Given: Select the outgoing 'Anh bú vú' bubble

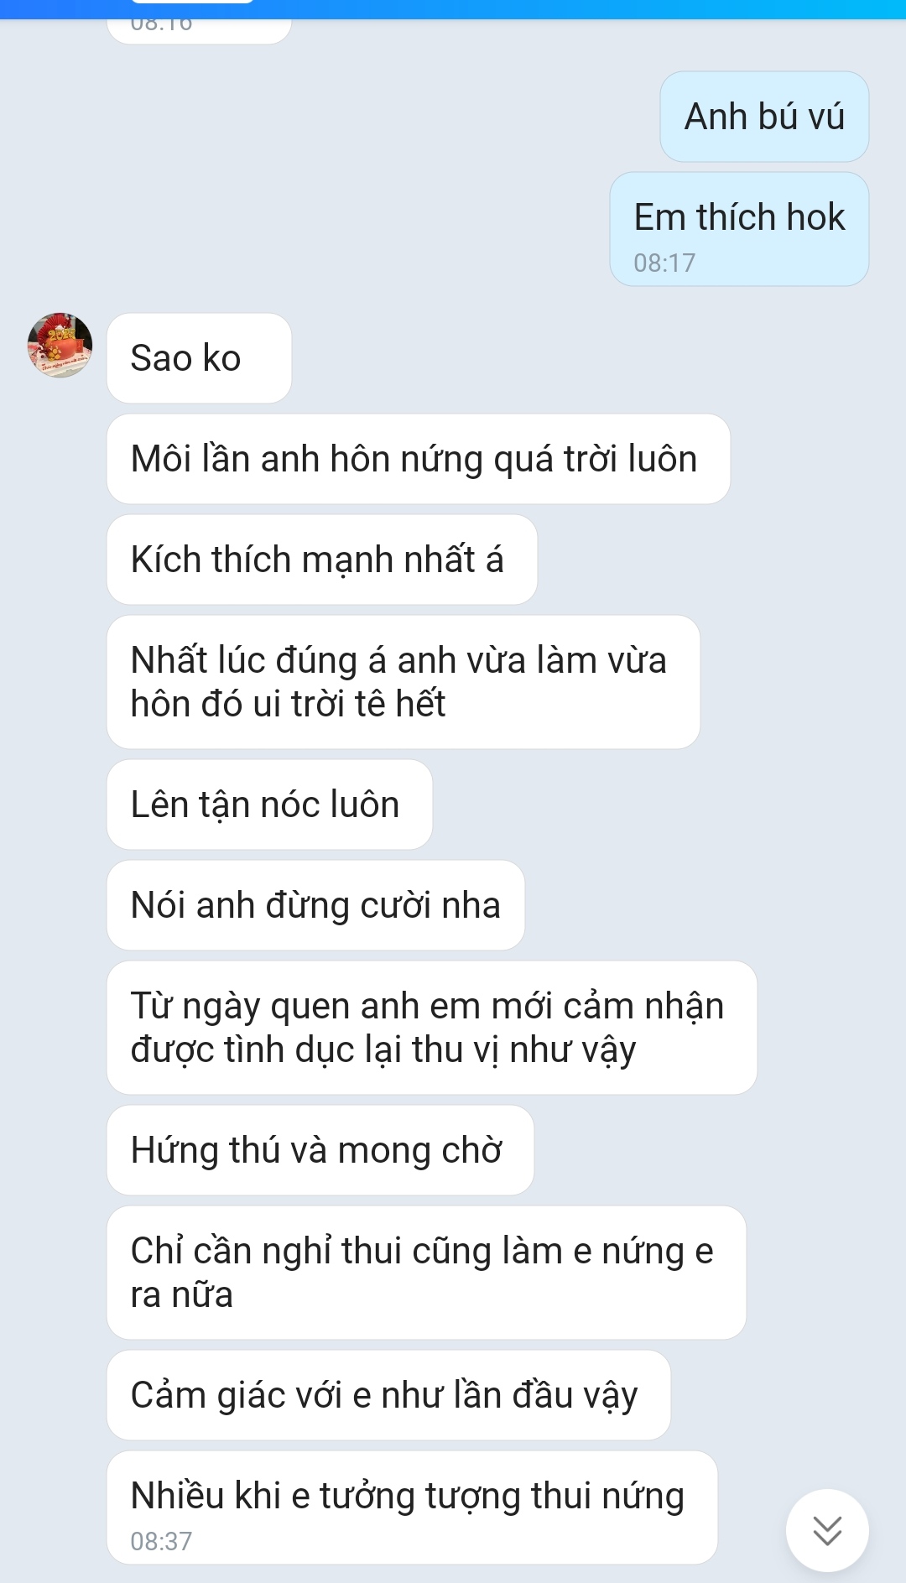Looking at the screenshot, I should coord(764,117).
